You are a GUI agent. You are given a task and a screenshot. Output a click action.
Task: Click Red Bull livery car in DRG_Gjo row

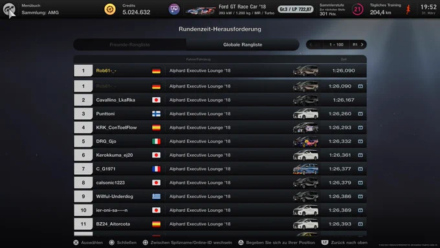click(x=305, y=141)
